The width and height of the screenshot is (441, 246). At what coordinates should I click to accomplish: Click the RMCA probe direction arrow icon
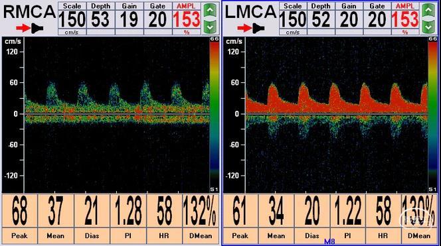(x=30, y=28)
